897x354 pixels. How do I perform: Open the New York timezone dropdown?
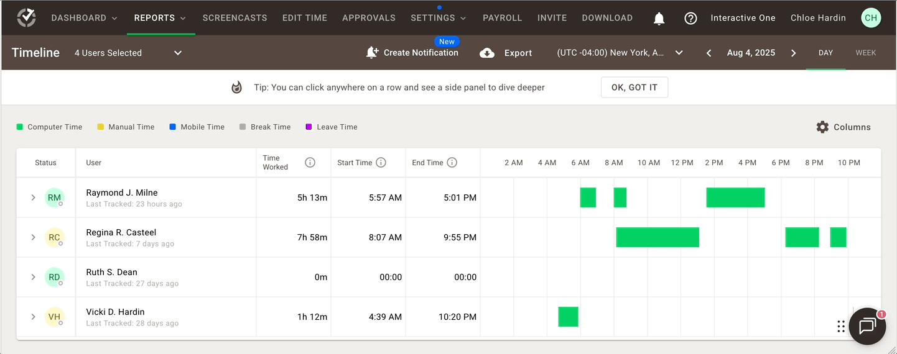[x=620, y=53]
